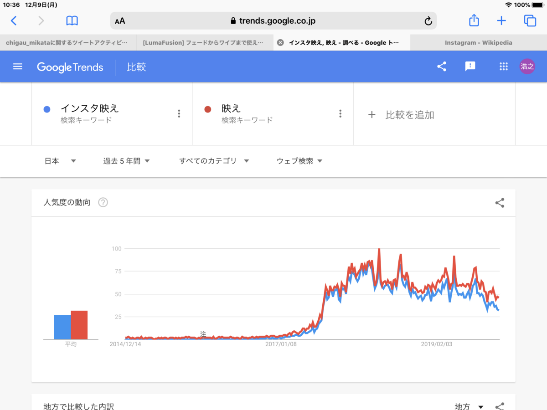The image size is (547, 410).
Task: Switch to Instagram - Wikipedia tab
Action: [479, 42]
